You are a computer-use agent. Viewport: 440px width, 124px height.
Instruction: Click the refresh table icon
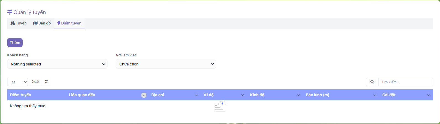pos(46,82)
